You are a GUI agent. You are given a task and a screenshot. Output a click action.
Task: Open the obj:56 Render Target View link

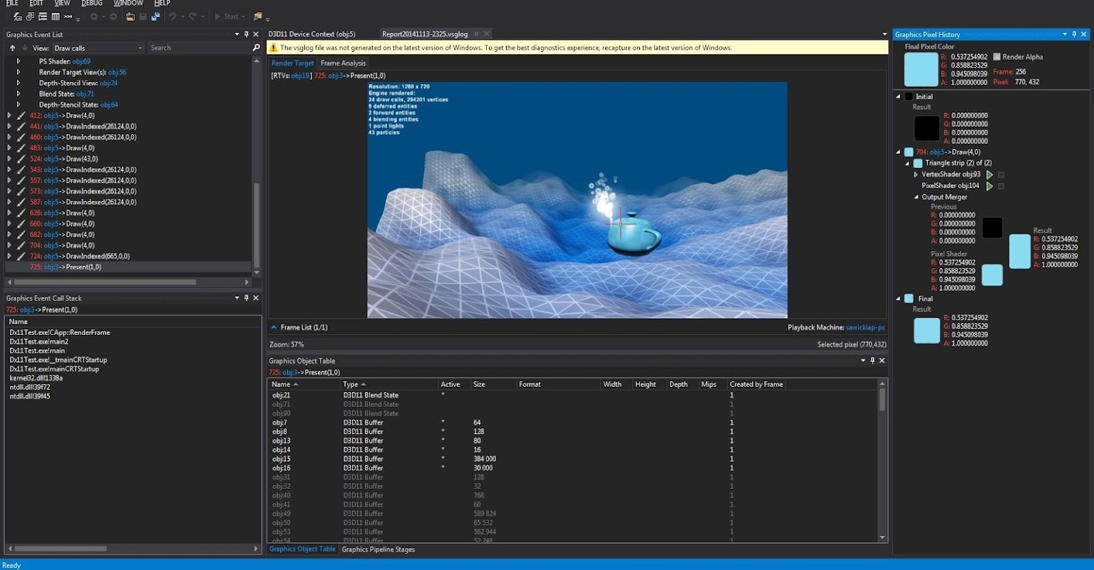pyautogui.click(x=118, y=73)
